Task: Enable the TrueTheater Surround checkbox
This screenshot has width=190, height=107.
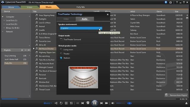Action: [61, 40]
